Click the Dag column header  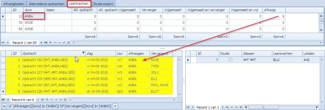[101, 53]
